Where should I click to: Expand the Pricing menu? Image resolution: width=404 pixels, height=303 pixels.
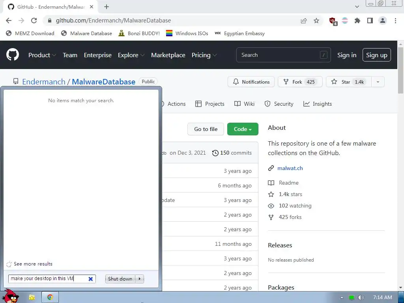click(204, 55)
